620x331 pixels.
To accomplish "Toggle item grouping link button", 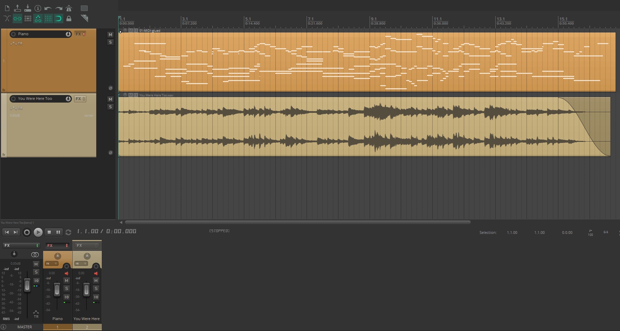I will click(x=17, y=18).
